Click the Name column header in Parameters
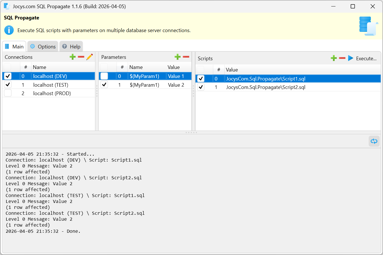This screenshot has width=383, height=255. pos(136,67)
